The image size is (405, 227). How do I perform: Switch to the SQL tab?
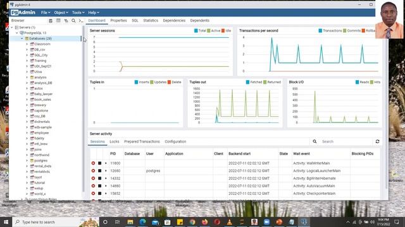(x=135, y=20)
